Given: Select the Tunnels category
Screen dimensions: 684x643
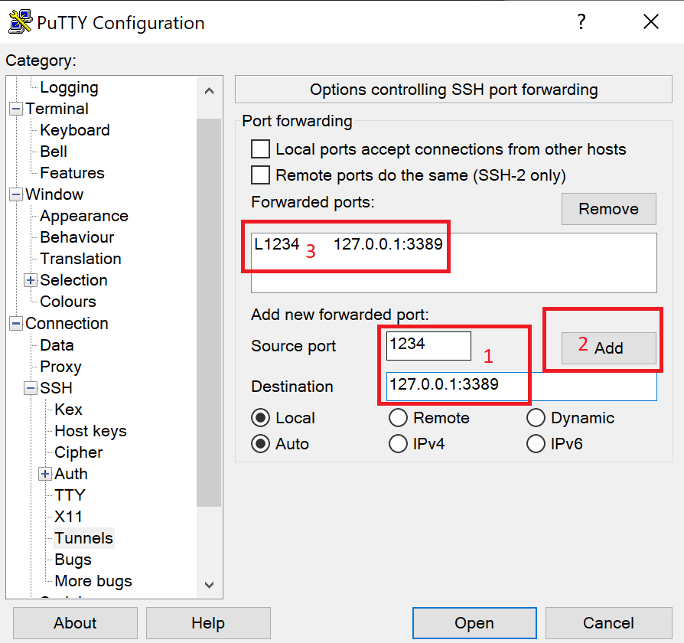Looking at the screenshot, I should tap(83, 538).
